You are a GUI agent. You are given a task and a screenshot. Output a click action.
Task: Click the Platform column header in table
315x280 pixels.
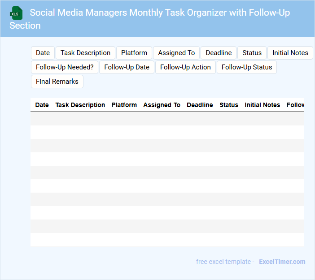pos(124,105)
